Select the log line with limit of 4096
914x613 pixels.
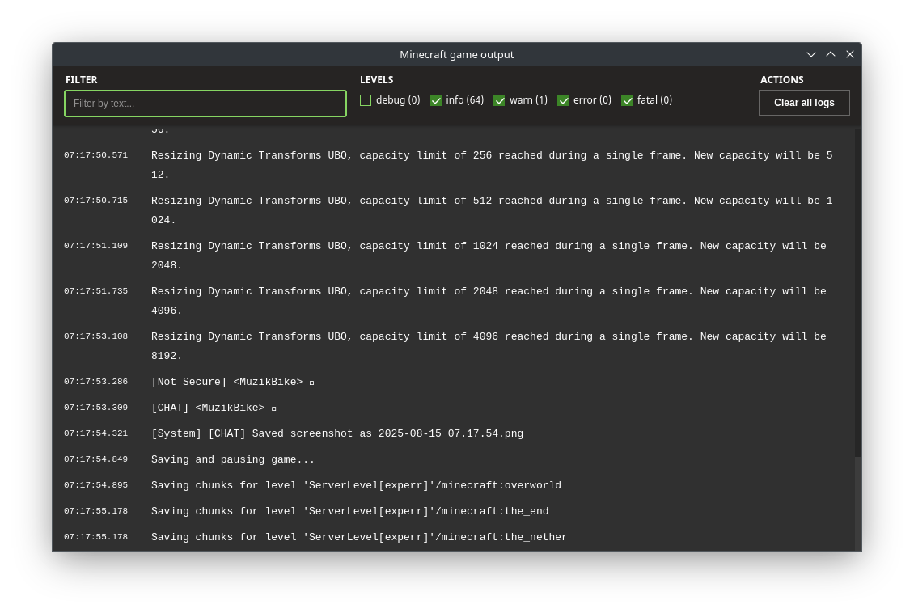489,346
